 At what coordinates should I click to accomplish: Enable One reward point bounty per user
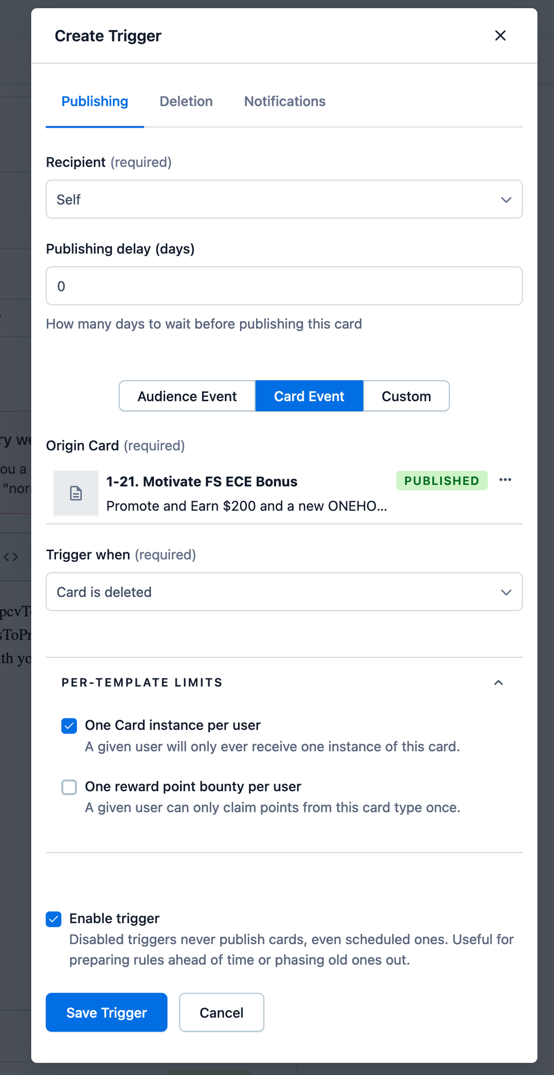coord(69,787)
